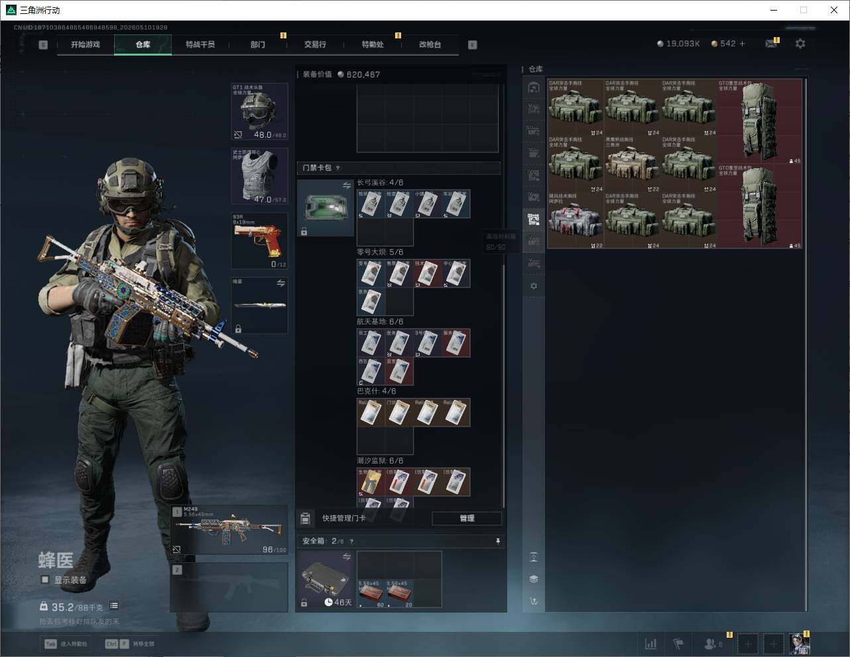This screenshot has height=657, width=850.
Task: Select the highlighted chest rig category icon
Action: [534, 219]
